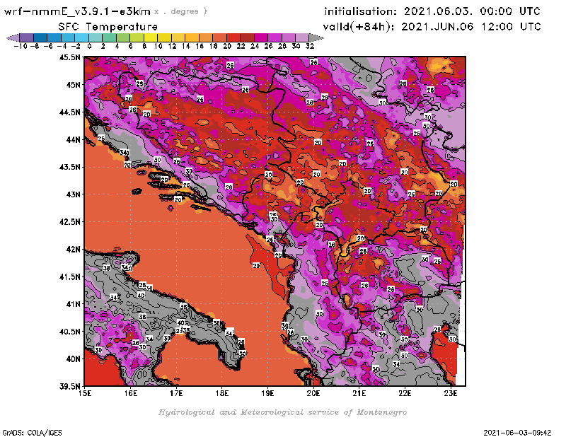
Task: Pick the purple -10 to -8 legend swatch
Action: pyautogui.click(x=27, y=37)
